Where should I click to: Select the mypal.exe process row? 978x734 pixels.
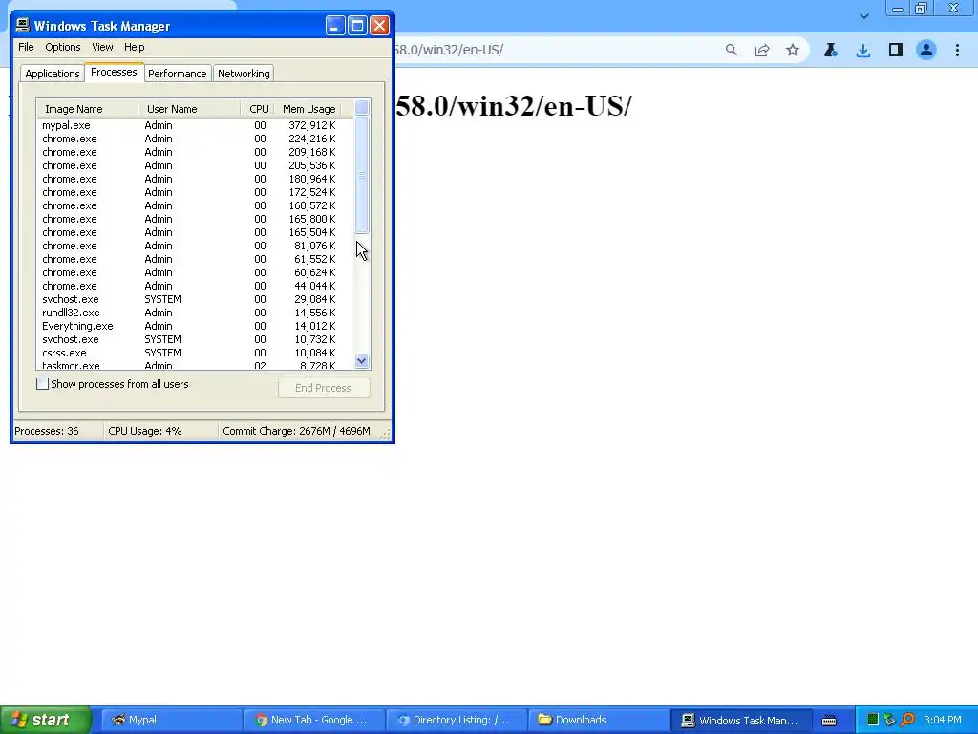pyautogui.click(x=195, y=125)
